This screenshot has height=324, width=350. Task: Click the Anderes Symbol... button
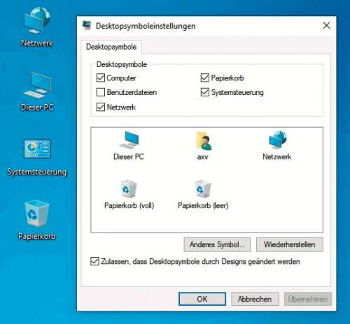pyautogui.click(x=217, y=244)
